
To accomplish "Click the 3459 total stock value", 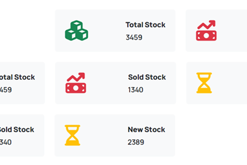I will pyautogui.click(x=134, y=38).
